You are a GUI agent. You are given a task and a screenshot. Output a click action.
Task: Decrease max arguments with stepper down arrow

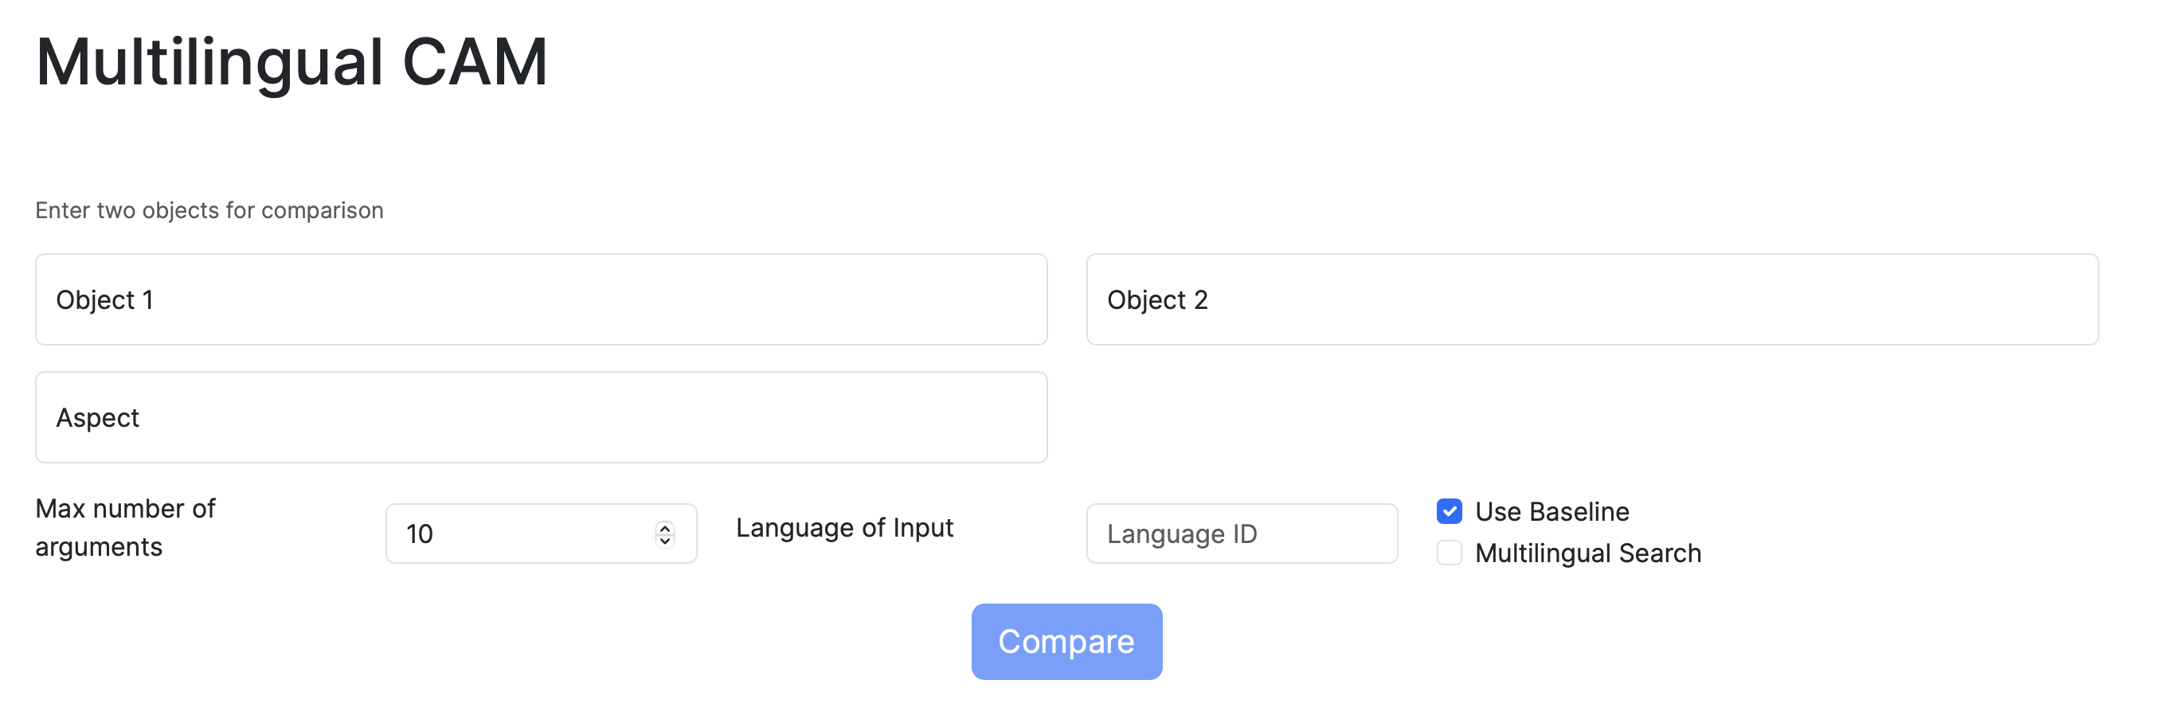665,541
